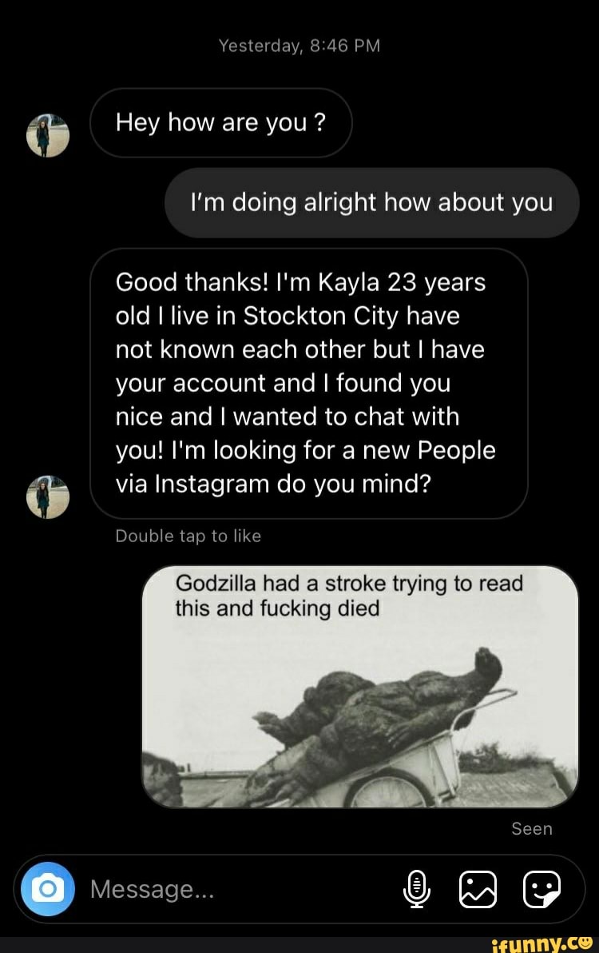Image resolution: width=599 pixels, height=953 pixels.
Task: Open the sticker picker icon
Action: pos(541,889)
